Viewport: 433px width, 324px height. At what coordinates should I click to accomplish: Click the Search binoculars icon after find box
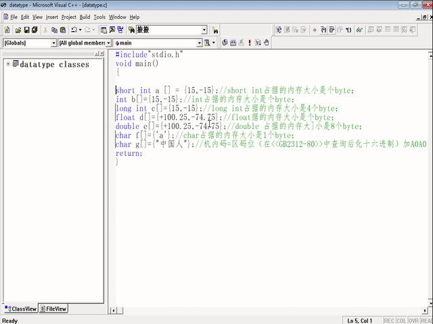215,30
